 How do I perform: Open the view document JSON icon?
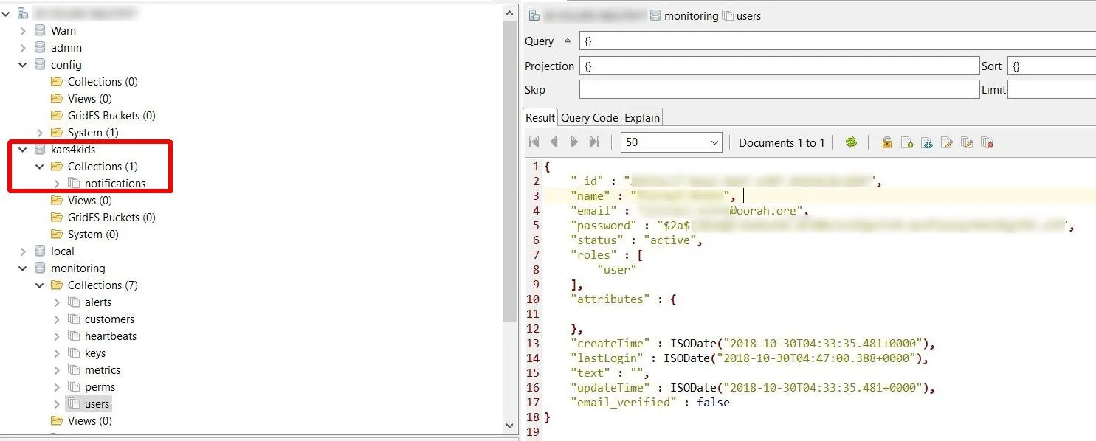pyautogui.click(x=927, y=142)
